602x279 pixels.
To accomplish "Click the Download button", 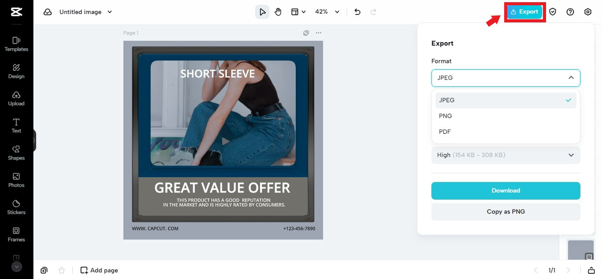I will click(x=506, y=191).
